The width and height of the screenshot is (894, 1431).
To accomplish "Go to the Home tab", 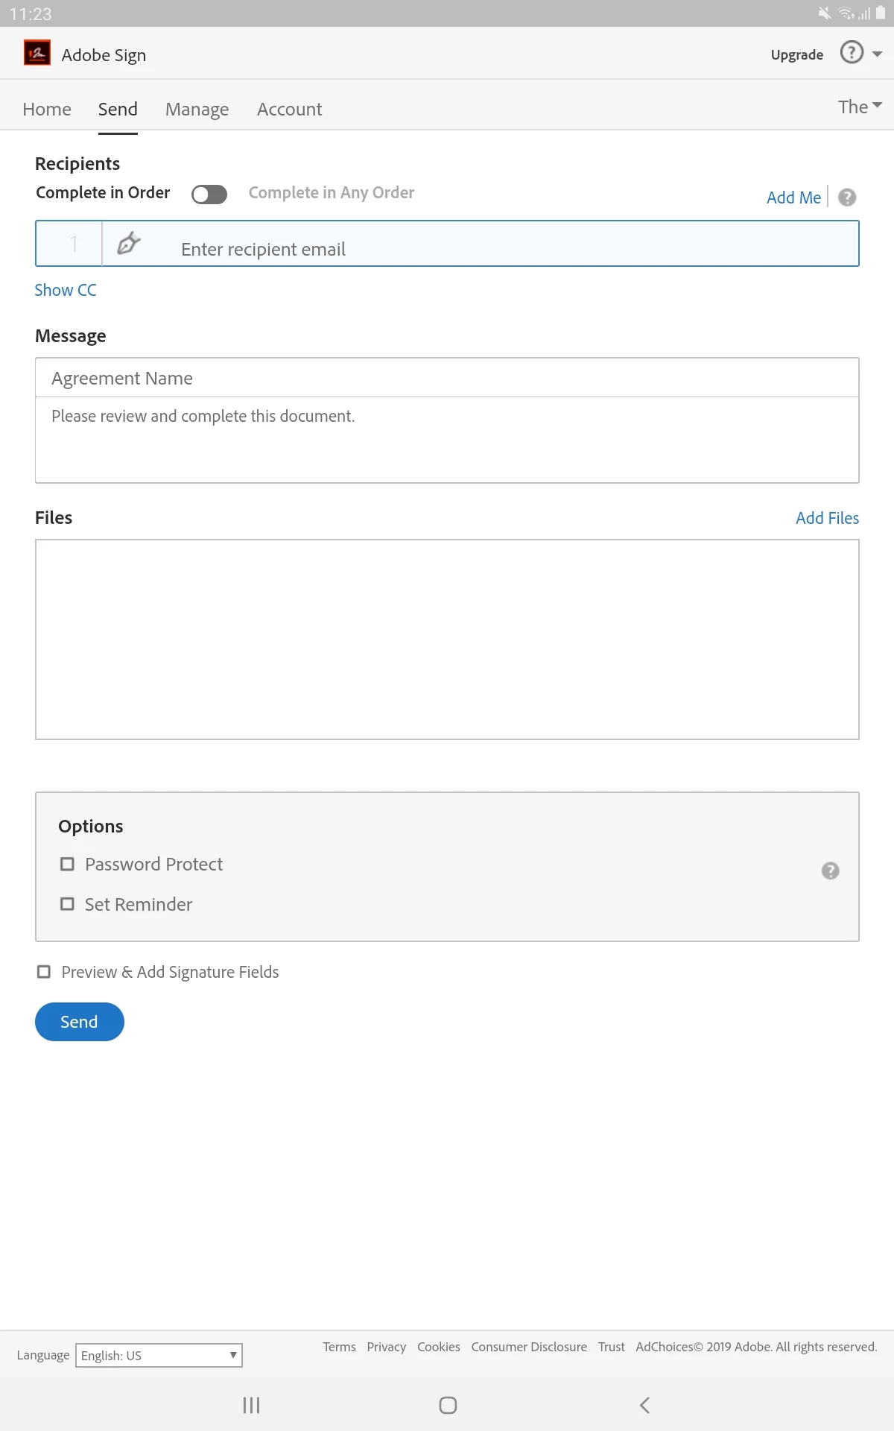I will click(x=47, y=109).
